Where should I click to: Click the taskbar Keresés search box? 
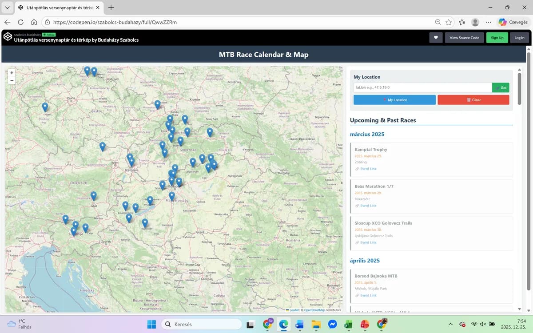click(x=201, y=324)
